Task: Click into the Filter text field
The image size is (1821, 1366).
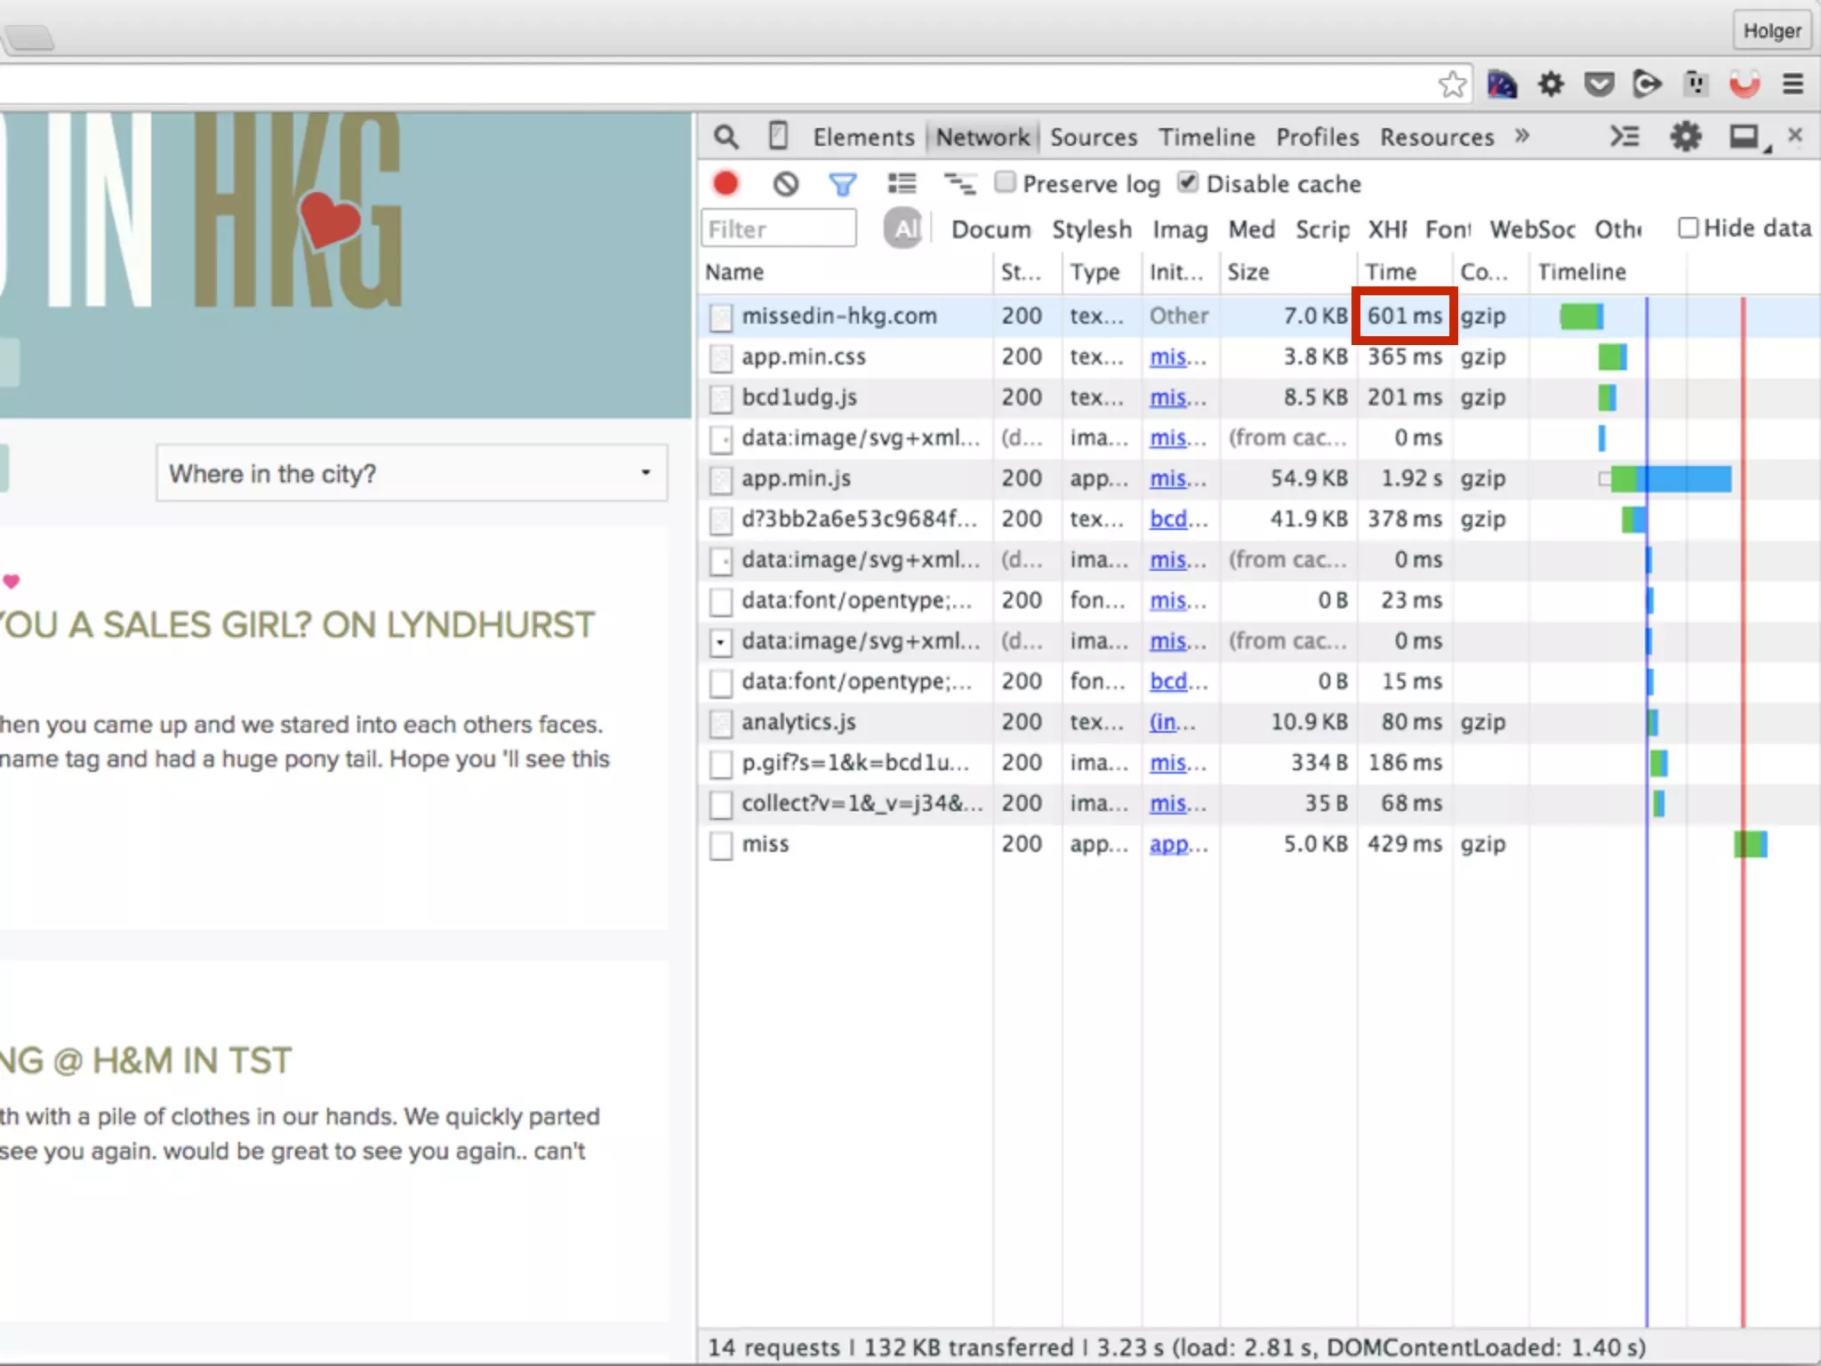Action: pyautogui.click(x=778, y=229)
